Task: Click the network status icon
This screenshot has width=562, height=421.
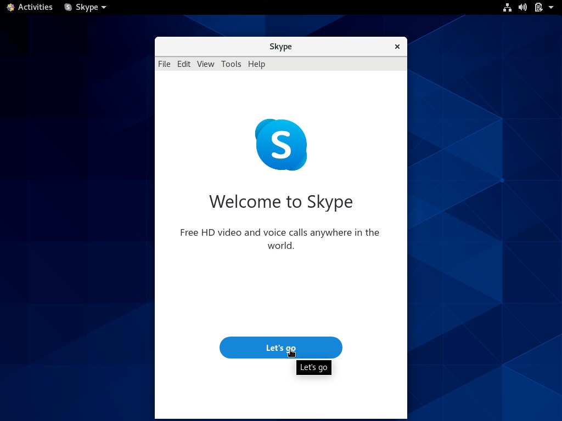Action: tap(507, 7)
